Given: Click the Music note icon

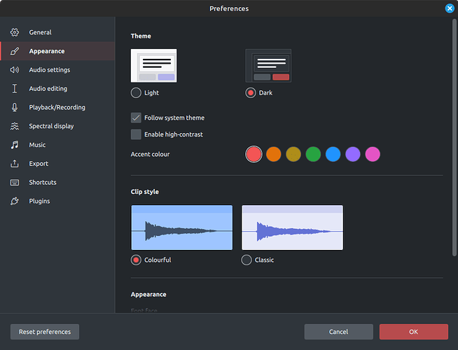Looking at the screenshot, I should [x=15, y=145].
